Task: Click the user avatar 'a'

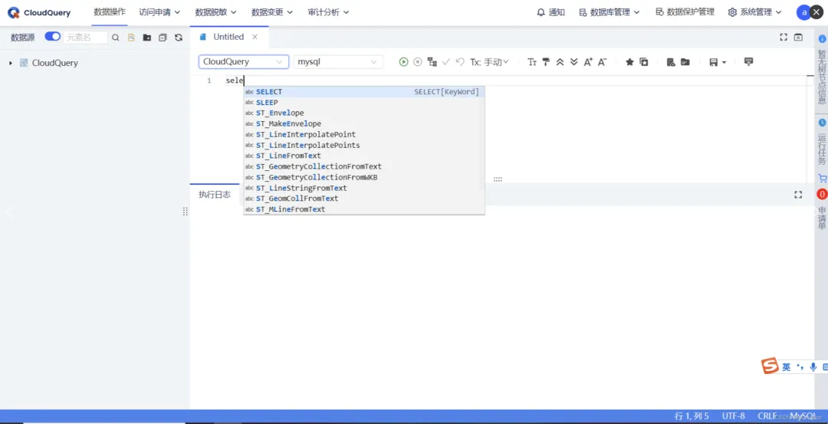Action: tap(803, 13)
